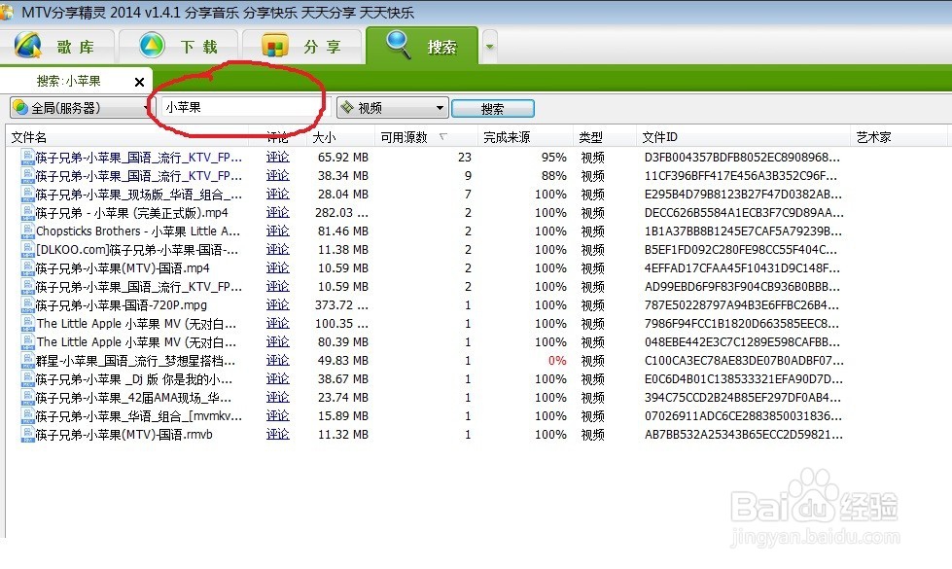Click the 下载 download arrow icon
The height and width of the screenshot is (569, 952).
[152, 45]
